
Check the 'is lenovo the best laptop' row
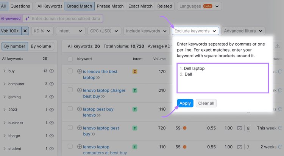click(x=70, y=71)
